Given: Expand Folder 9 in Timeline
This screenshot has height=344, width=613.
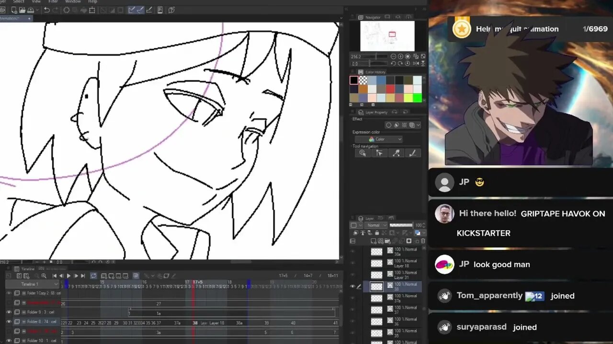Looking at the screenshot, I should click(24, 312).
